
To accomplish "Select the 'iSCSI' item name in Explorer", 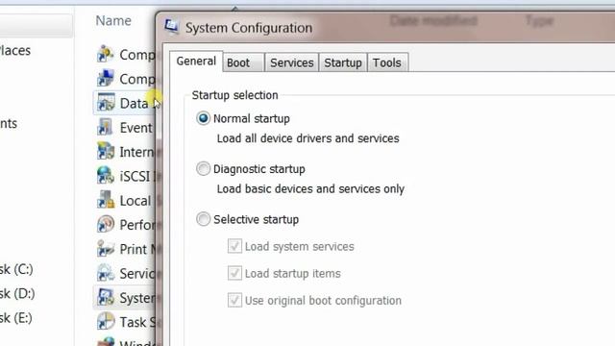I will pos(135,176).
